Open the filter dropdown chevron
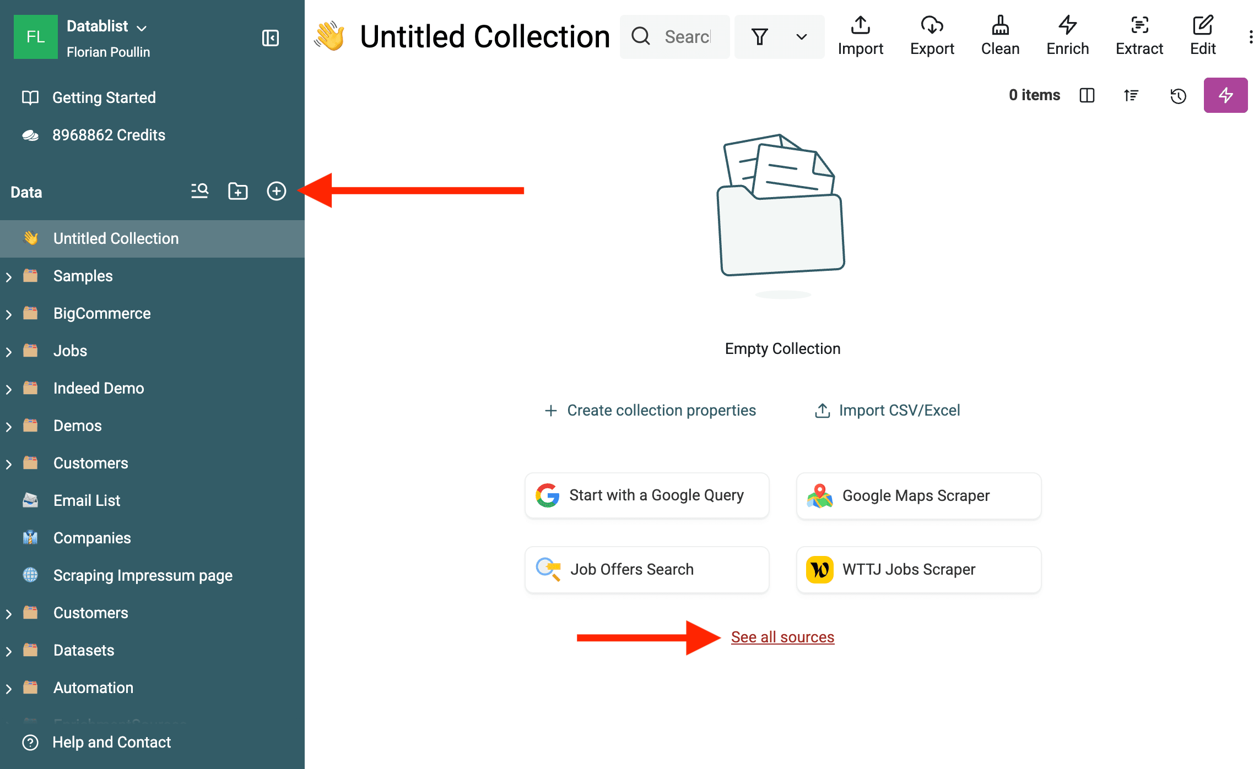 (801, 37)
